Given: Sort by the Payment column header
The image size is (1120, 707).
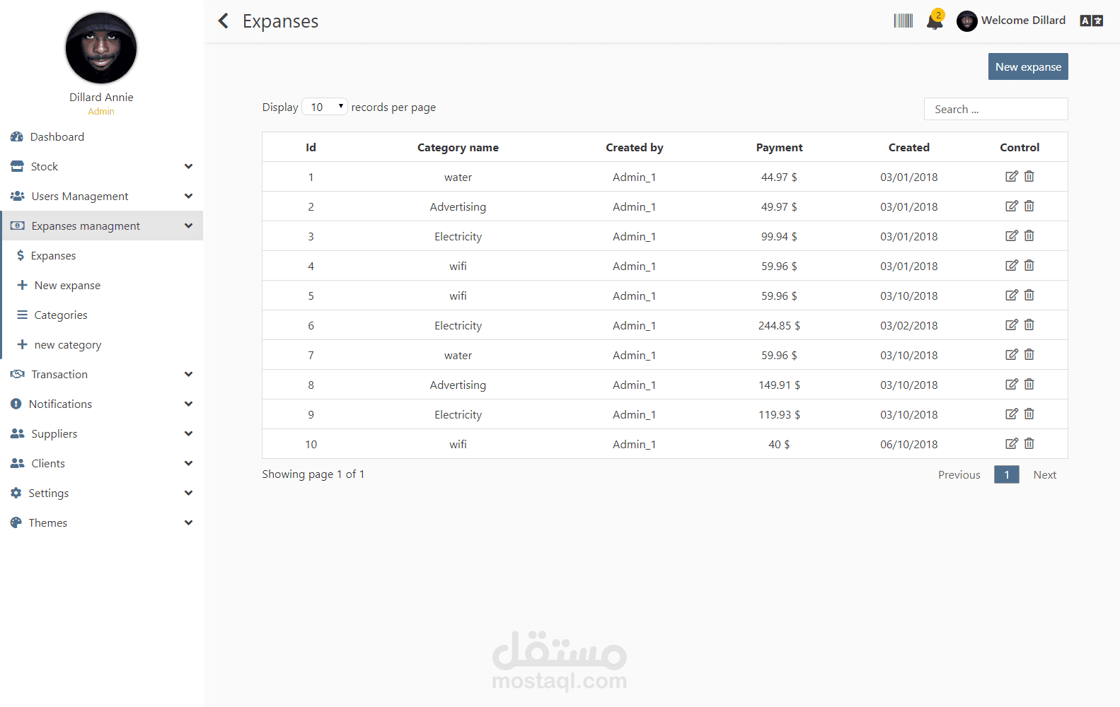Looking at the screenshot, I should pyautogui.click(x=779, y=148).
